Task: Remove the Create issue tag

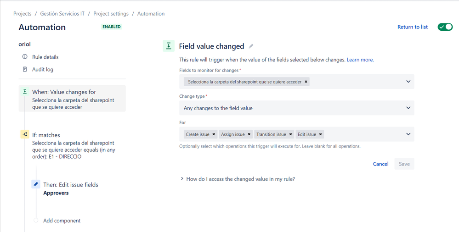Action: tap(214, 134)
